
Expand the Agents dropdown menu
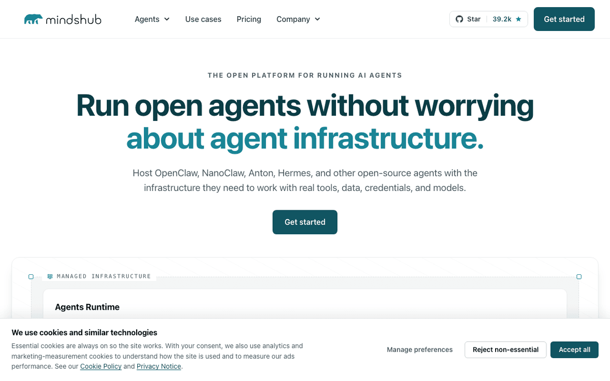point(152,19)
